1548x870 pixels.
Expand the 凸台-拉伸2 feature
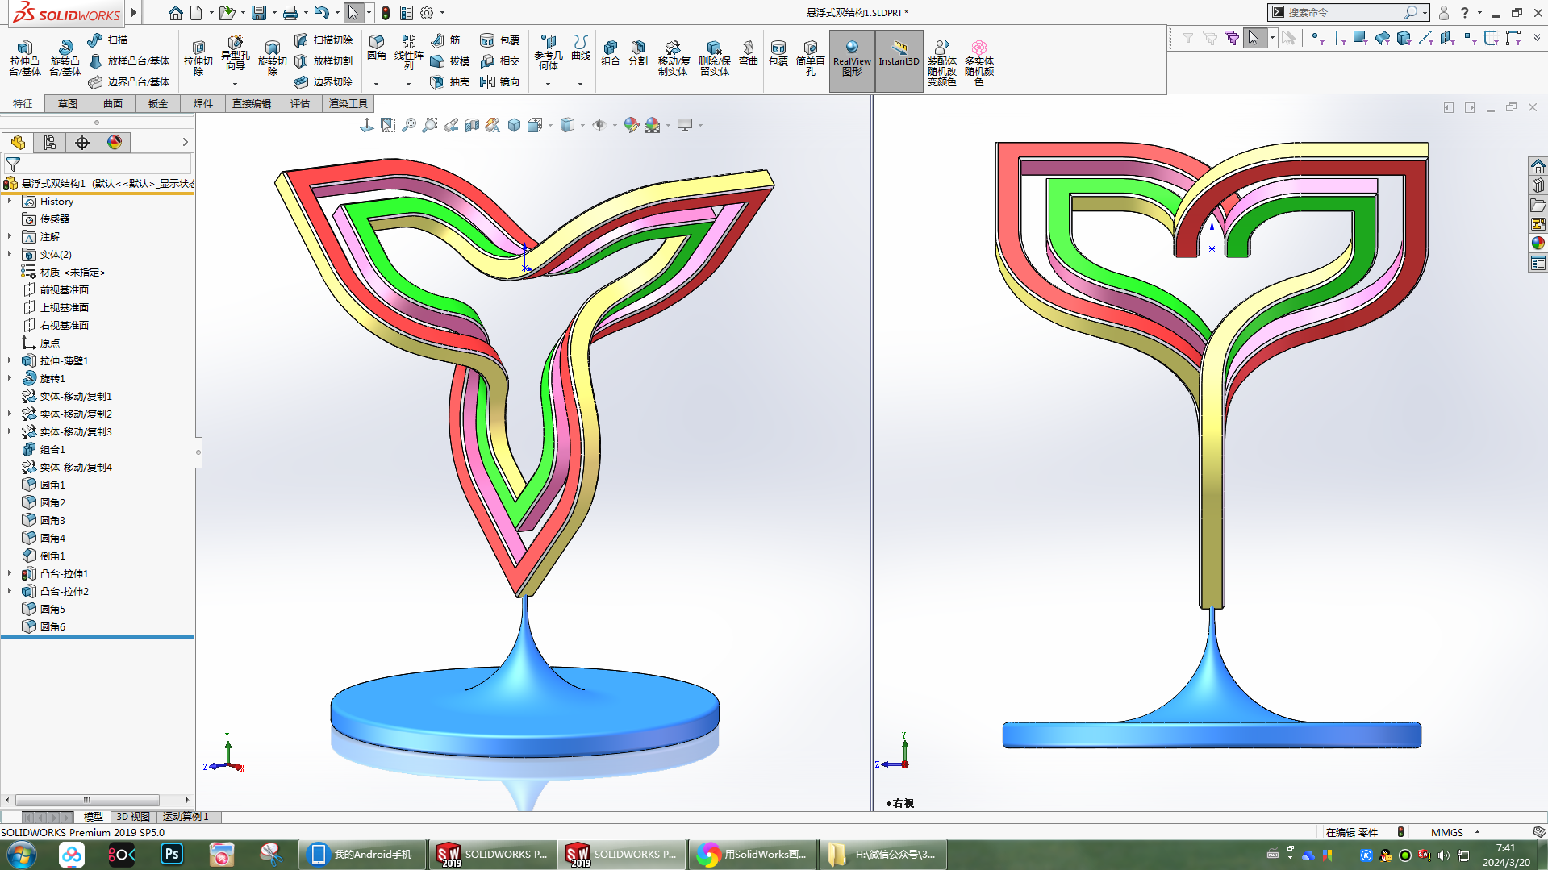pos(10,592)
